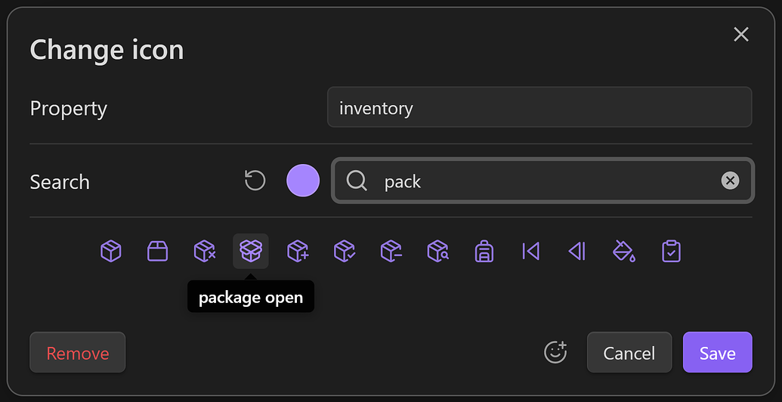Screen dimensions: 782x402
Task: Pick the package check icon
Action: 345,251
